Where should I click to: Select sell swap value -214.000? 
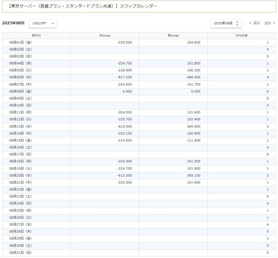click(124, 140)
